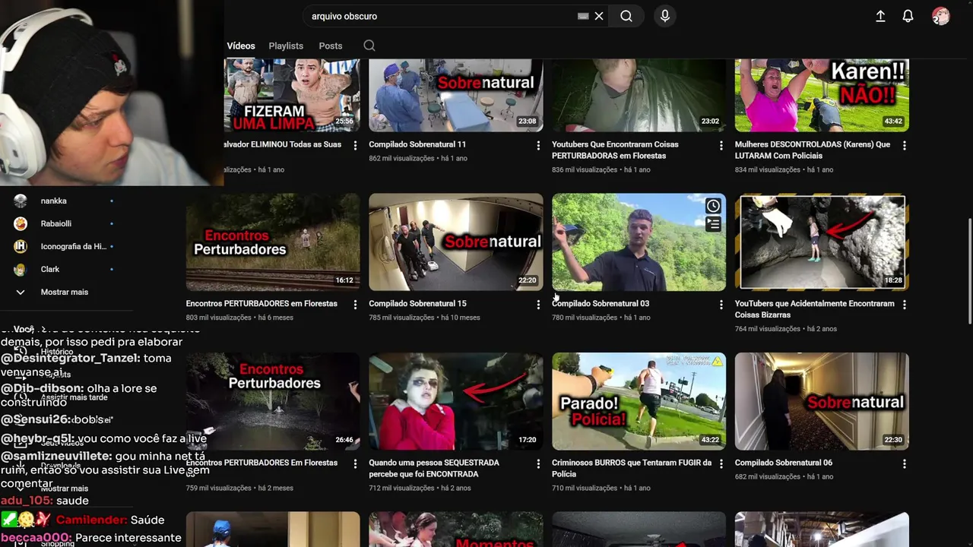Open title 'Criminosos BURROS que Tentaram FUGIR da Polícia'
Image resolution: width=973 pixels, height=547 pixels.
pyautogui.click(x=632, y=468)
